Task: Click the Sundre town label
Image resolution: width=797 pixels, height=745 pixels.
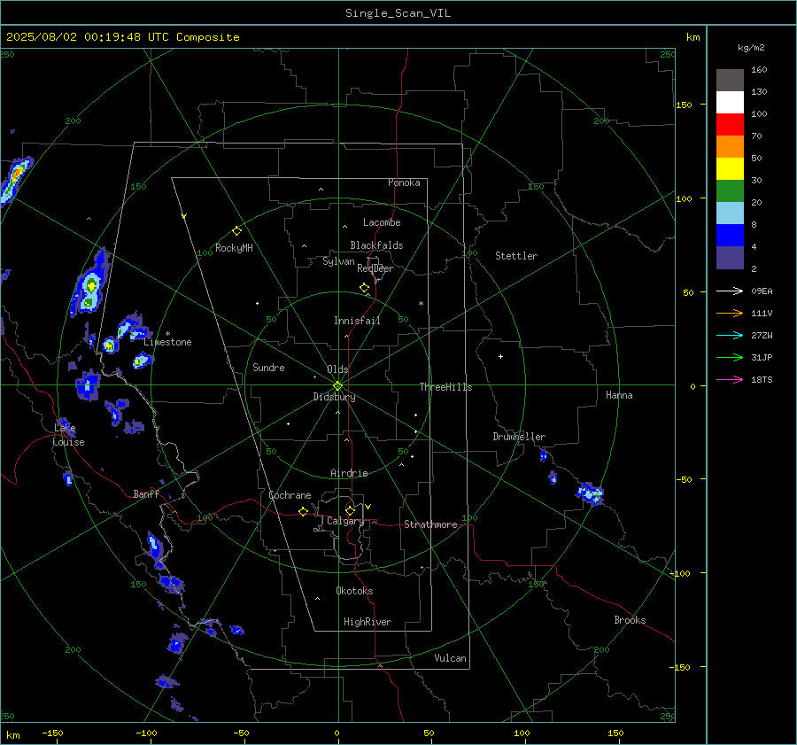Action: pyautogui.click(x=268, y=368)
